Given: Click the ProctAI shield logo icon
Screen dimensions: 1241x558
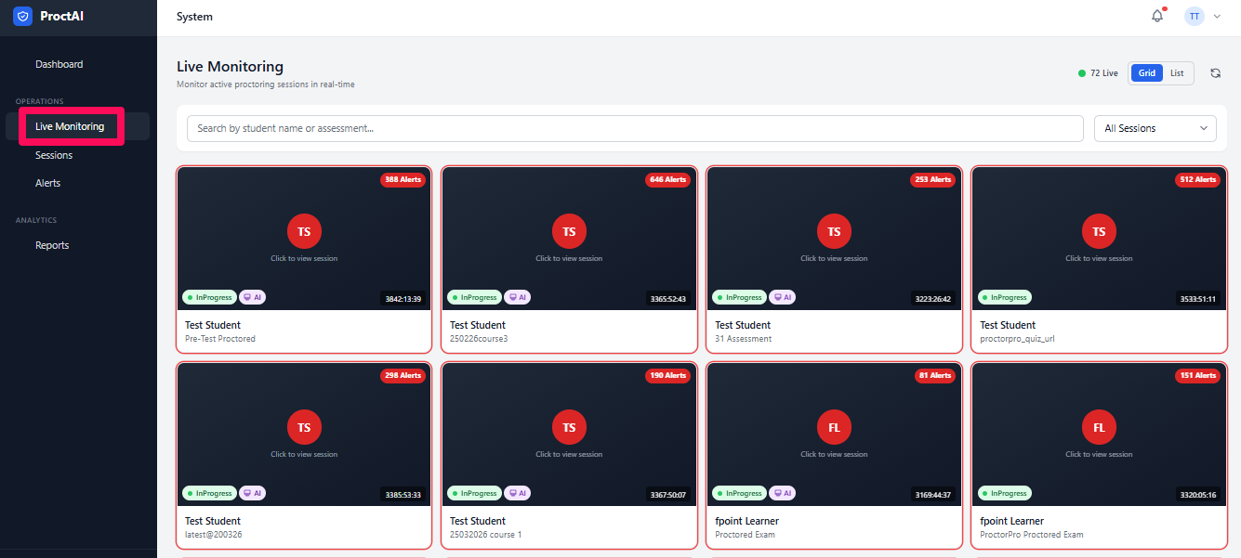Looking at the screenshot, I should (x=22, y=16).
